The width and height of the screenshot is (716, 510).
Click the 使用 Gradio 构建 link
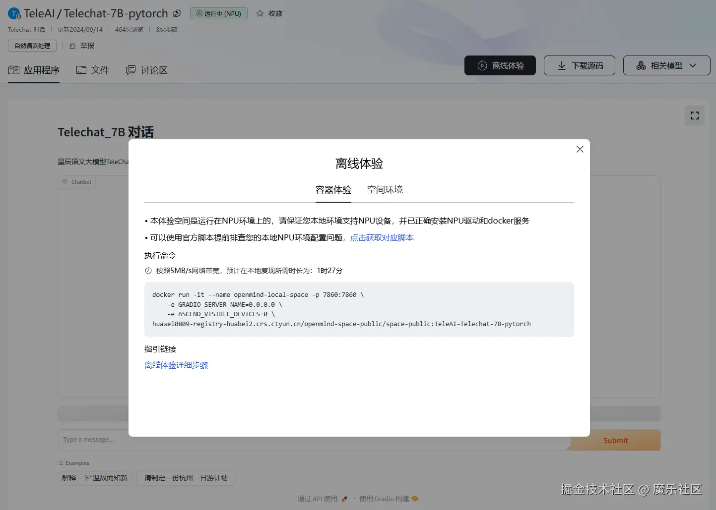point(389,499)
